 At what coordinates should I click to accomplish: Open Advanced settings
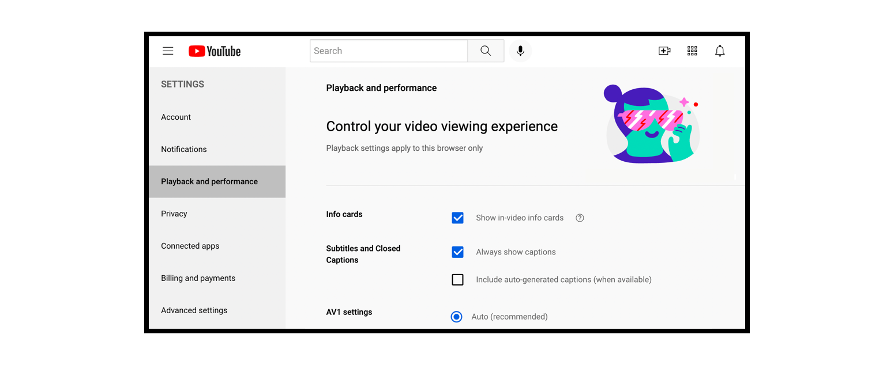(194, 310)
